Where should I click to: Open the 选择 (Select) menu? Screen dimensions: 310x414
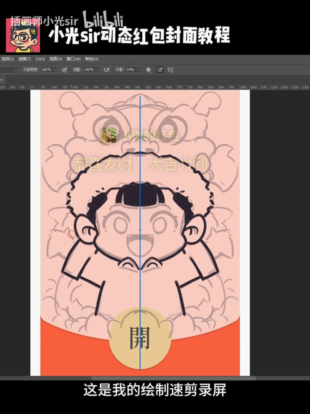click(x=7, y=59)
